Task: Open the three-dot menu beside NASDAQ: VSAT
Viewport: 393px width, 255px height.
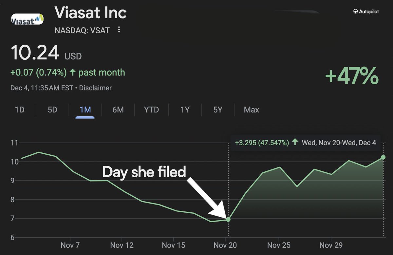Action: pyautogui.click(x=119, y=30)
